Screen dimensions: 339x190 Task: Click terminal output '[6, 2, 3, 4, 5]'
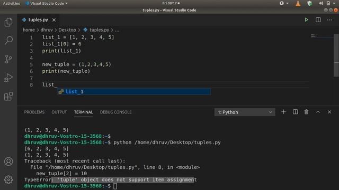coord(47,149)
